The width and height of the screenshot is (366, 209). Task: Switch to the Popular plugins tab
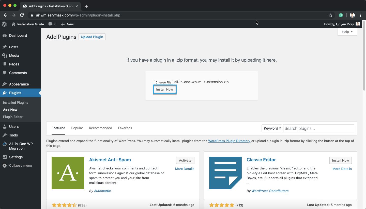[x=77, y=128]
